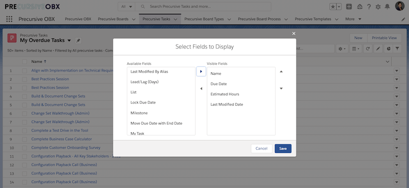Image resolution: width=409 pixels, height=188 pixels.
Task: Check the row 6 Change Set Walkthrough checkbox
Action: (25, 114)
